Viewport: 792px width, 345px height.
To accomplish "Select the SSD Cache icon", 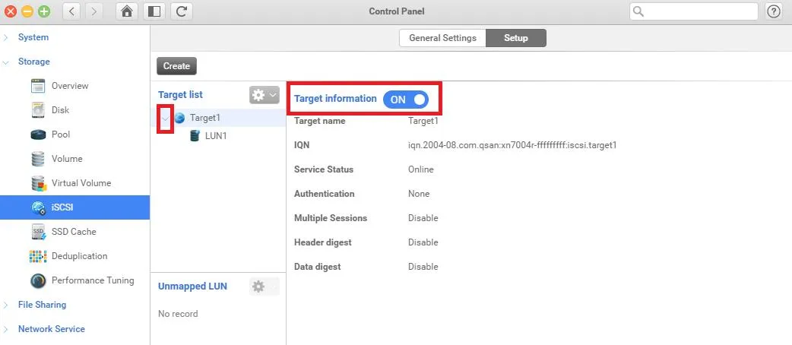I will [38, 232].
